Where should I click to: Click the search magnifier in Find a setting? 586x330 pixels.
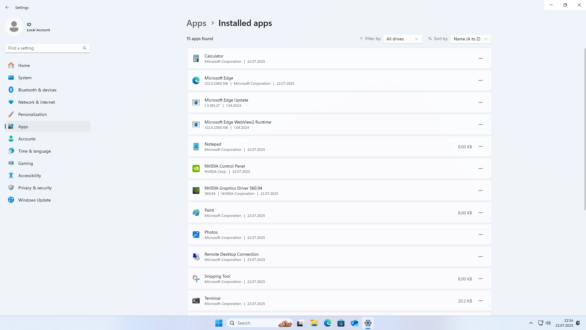tap(85, 48)
